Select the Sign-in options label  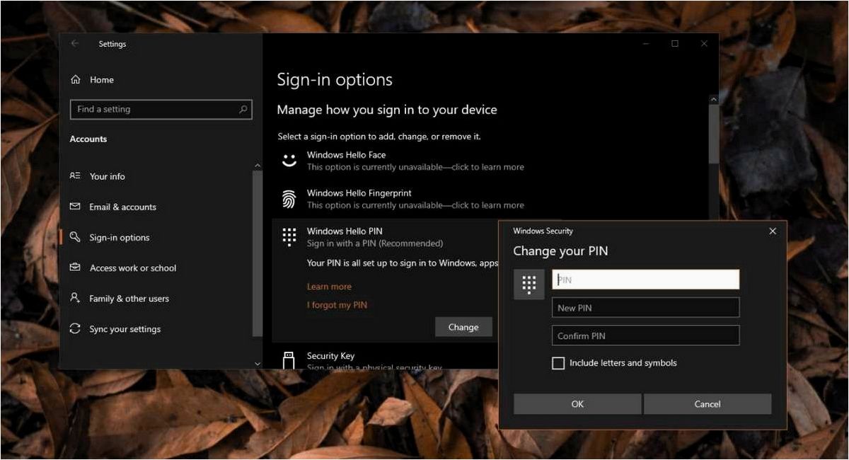120,238
